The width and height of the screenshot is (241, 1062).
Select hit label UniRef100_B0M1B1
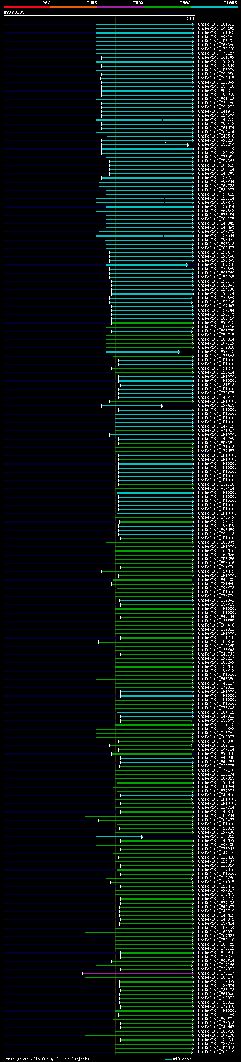coord(216,37)
